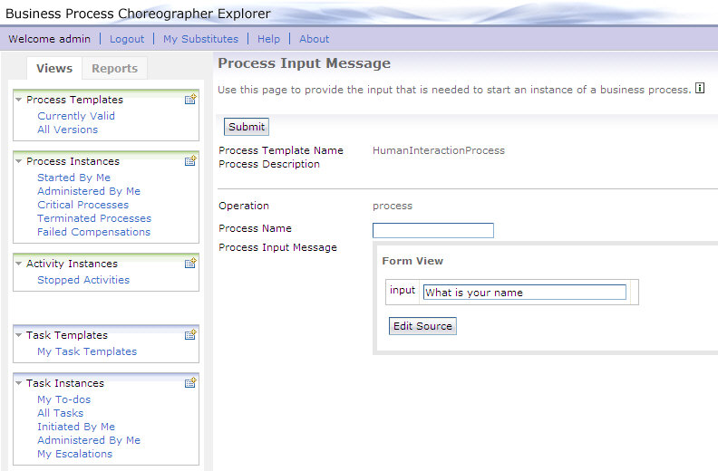The image size is (718, 471).
Task: Log out via the Logout link
Action: (127, 39)
